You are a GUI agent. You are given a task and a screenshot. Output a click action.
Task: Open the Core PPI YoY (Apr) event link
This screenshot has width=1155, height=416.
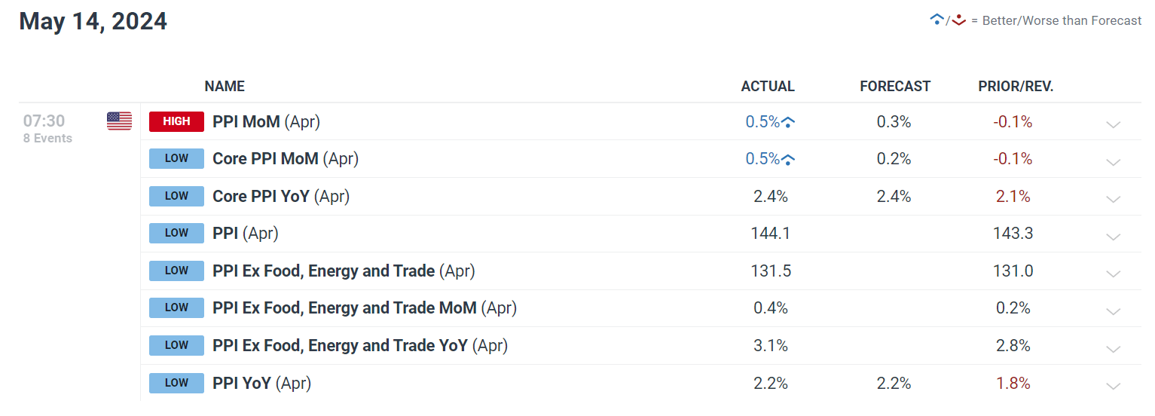click(281, 196)
